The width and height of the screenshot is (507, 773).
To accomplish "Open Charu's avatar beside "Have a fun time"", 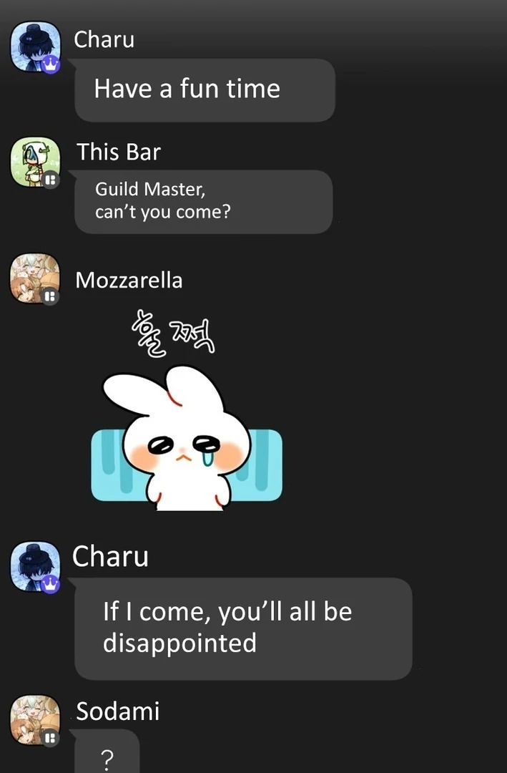I will [36, 47].
